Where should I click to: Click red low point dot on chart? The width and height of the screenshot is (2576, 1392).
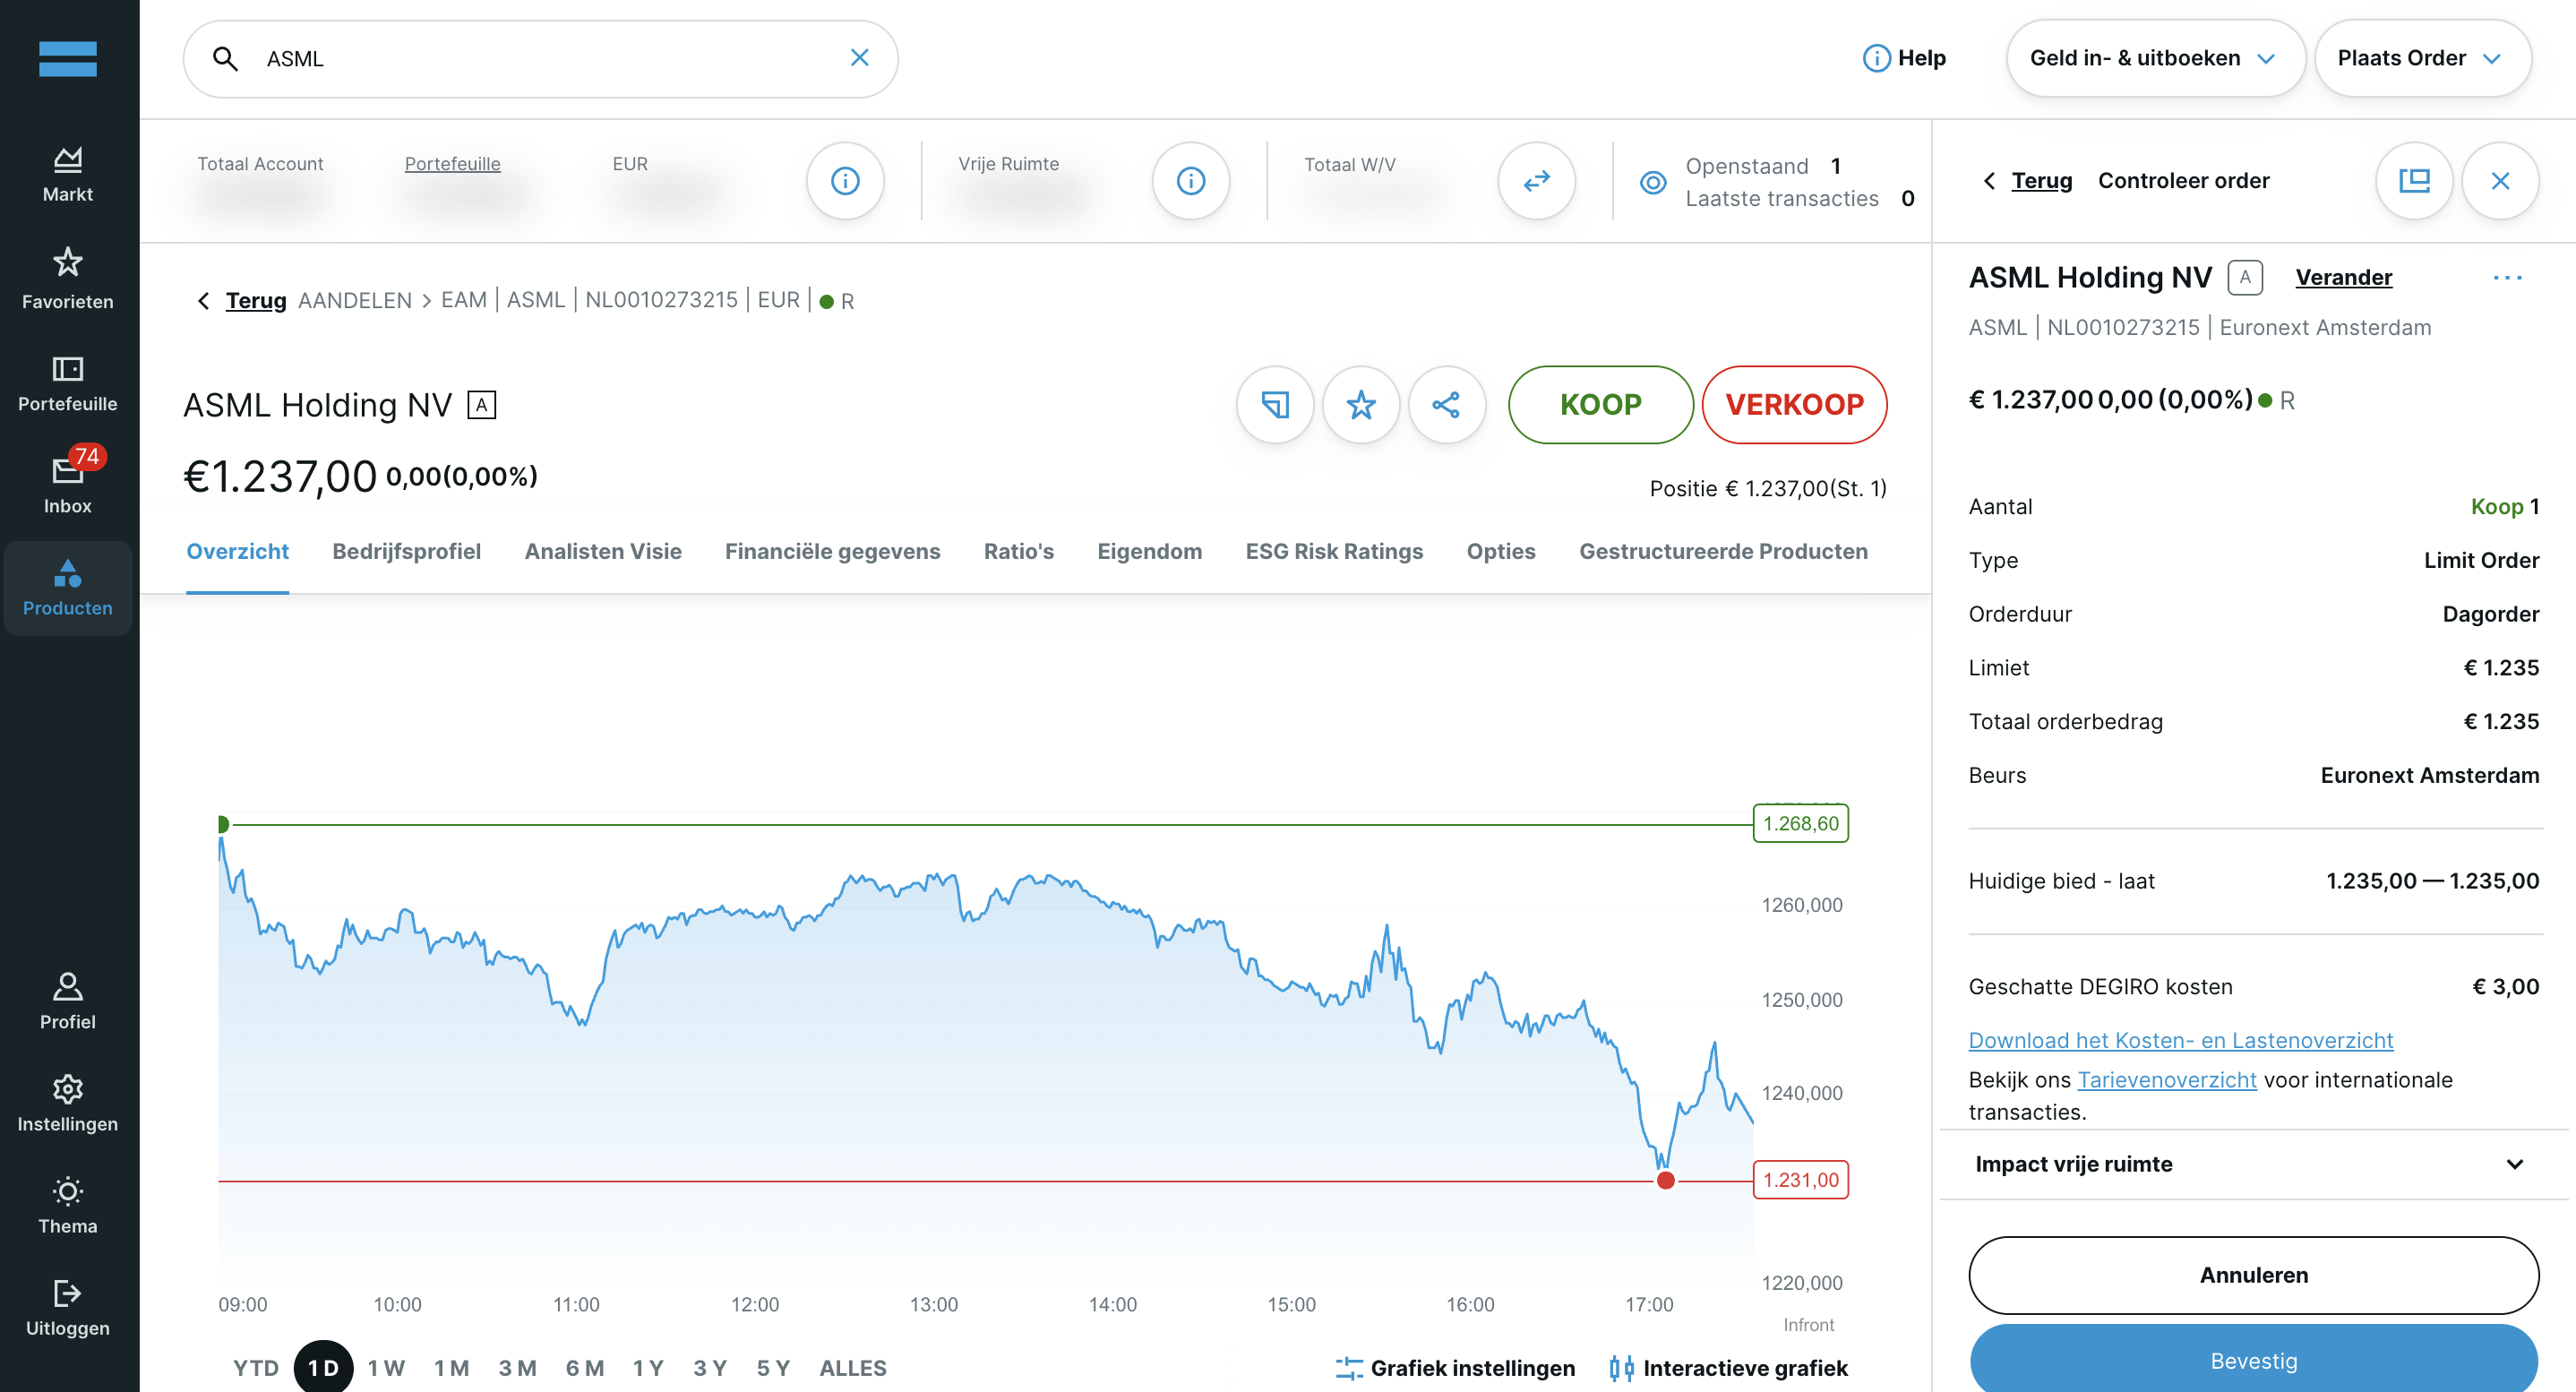pos(1666,1181)
